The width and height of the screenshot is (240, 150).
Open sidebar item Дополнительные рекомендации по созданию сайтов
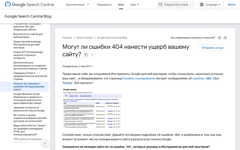point(30,65)
